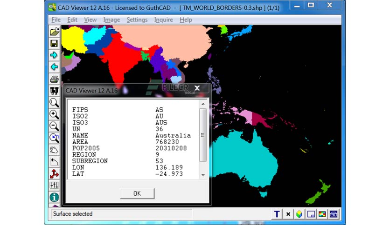390x225 pixels.
Task: Select the NAME value Australia
Action: (x=173, y=136)
